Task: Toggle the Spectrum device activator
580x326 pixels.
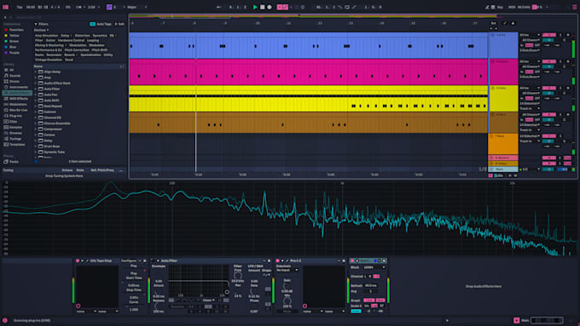Action: coord(352,260)
